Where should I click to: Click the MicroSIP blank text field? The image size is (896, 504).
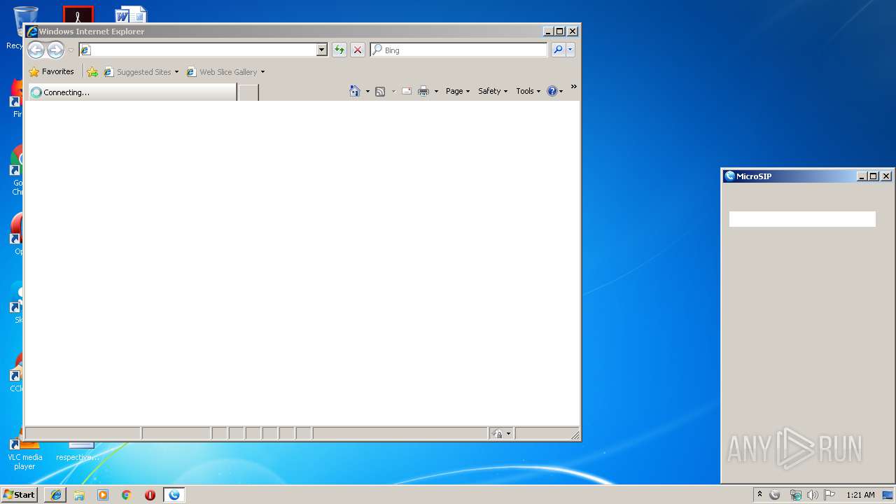802,219
